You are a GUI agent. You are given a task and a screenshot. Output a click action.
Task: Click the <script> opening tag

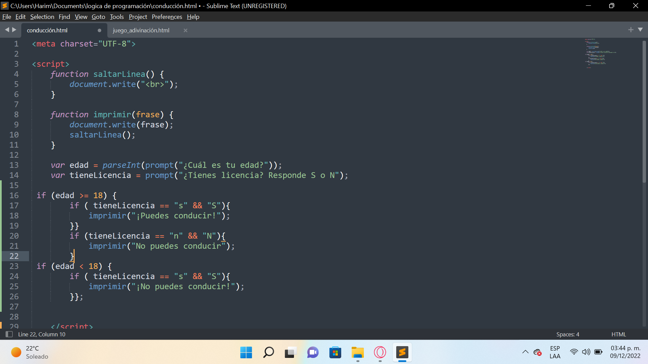(51, 64)
